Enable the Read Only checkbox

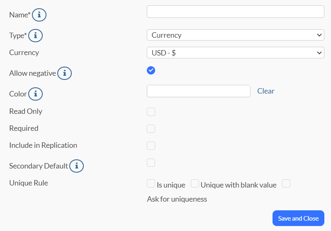(151, 111)
